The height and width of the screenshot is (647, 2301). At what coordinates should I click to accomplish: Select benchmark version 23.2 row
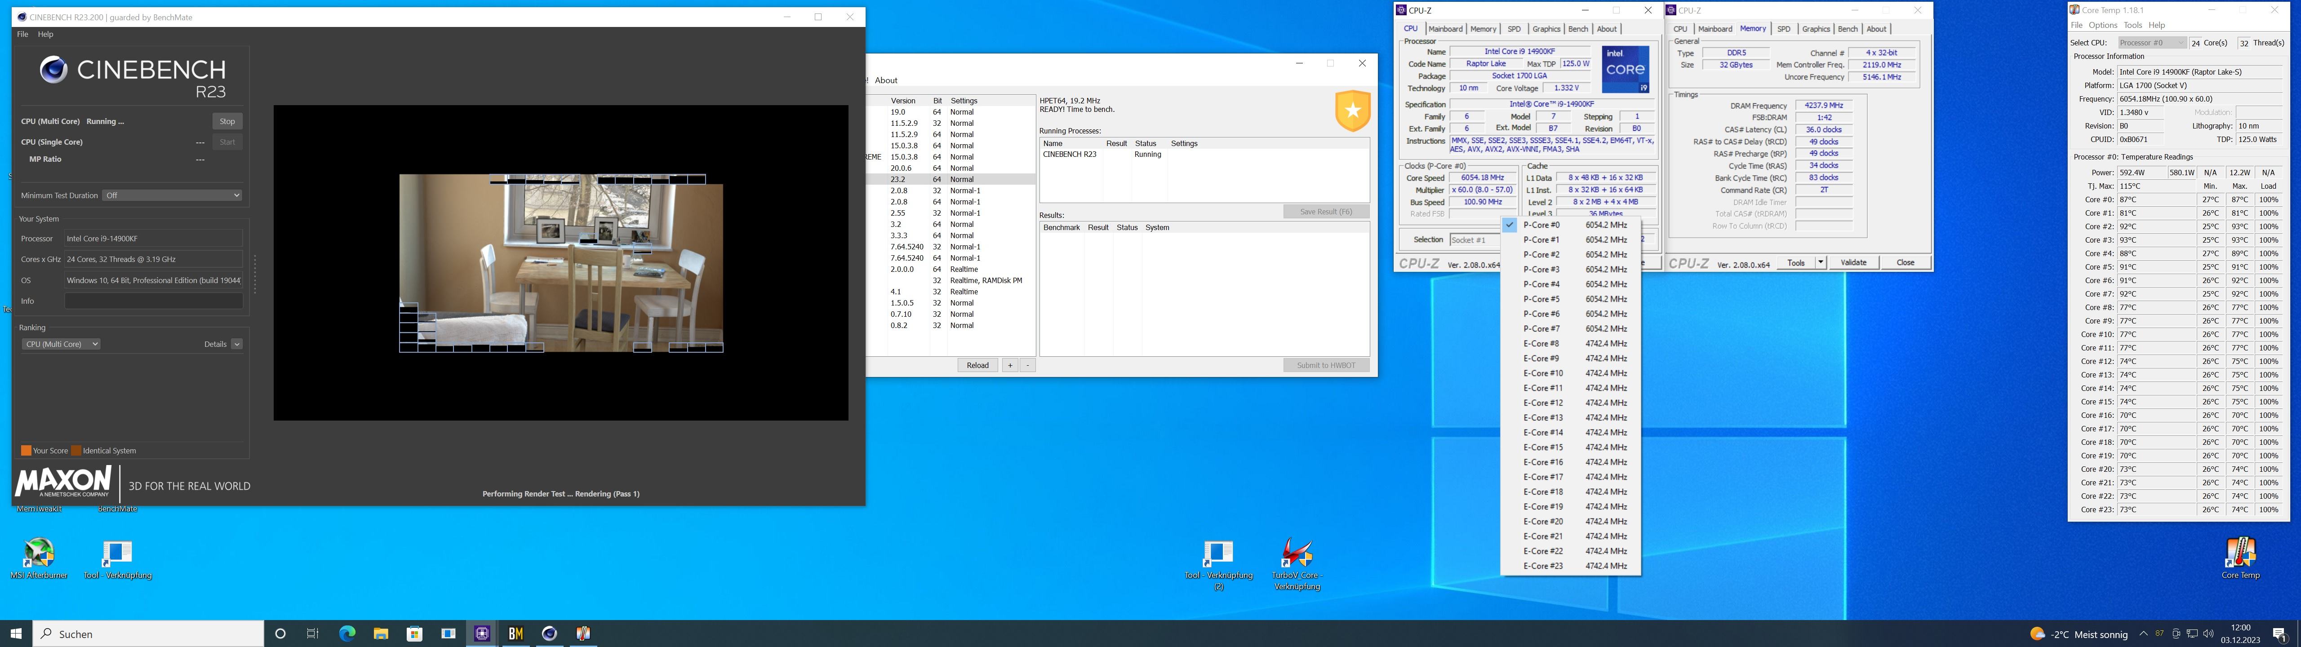951,180
